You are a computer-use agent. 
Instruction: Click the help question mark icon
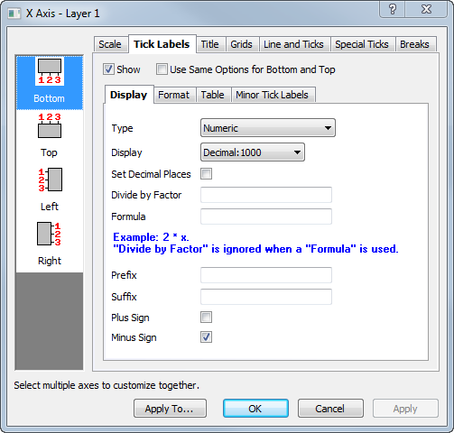[393, 9]
